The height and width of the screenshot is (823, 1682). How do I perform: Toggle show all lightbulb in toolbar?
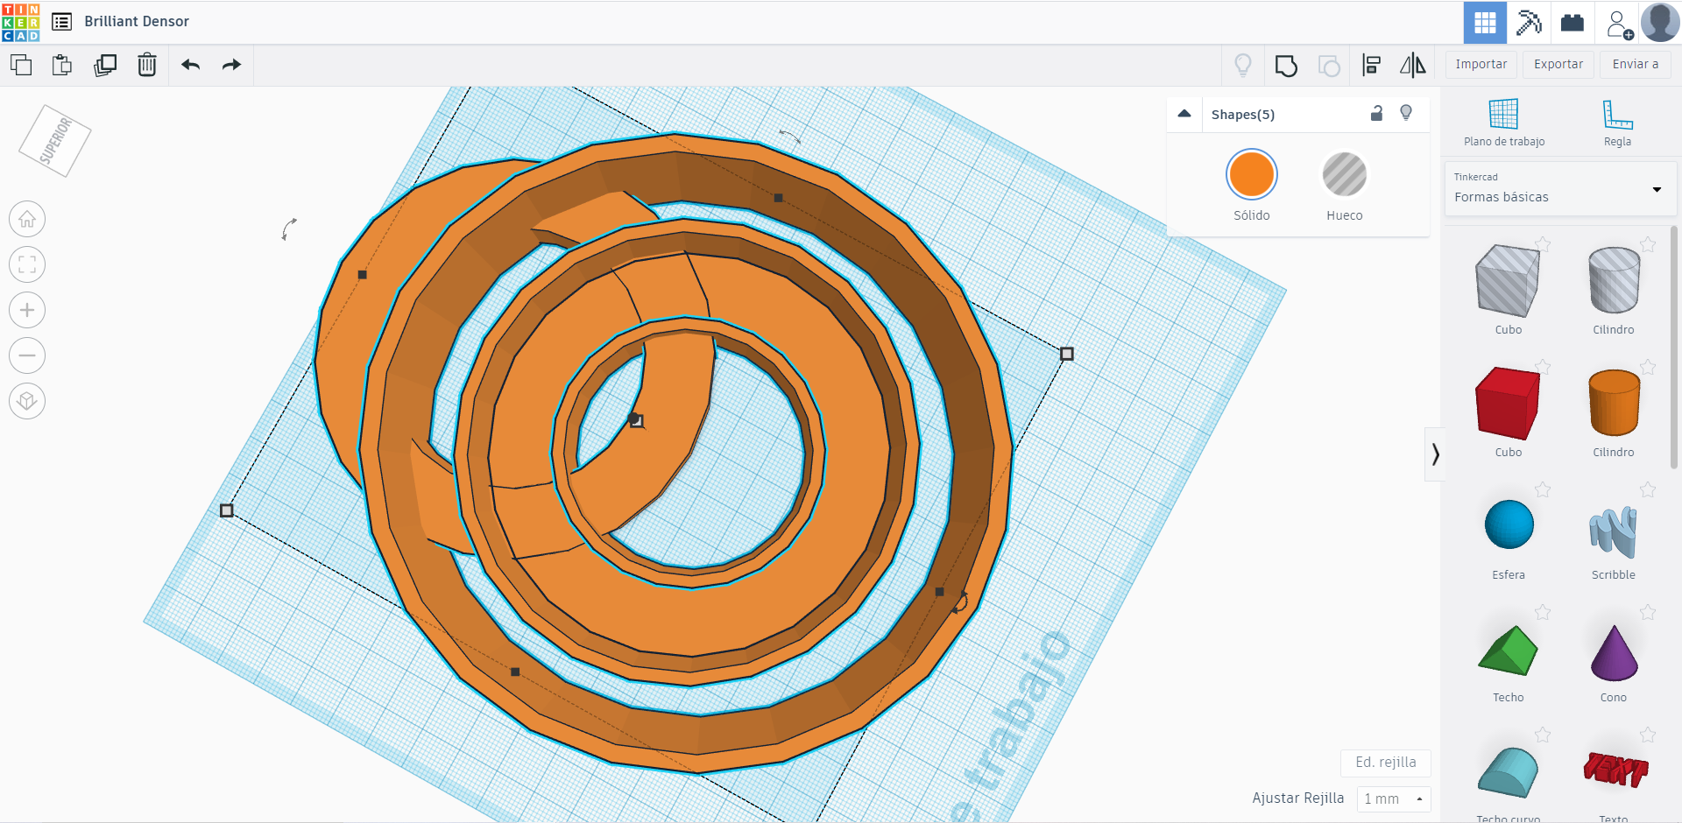click(x=1242, y=65)
